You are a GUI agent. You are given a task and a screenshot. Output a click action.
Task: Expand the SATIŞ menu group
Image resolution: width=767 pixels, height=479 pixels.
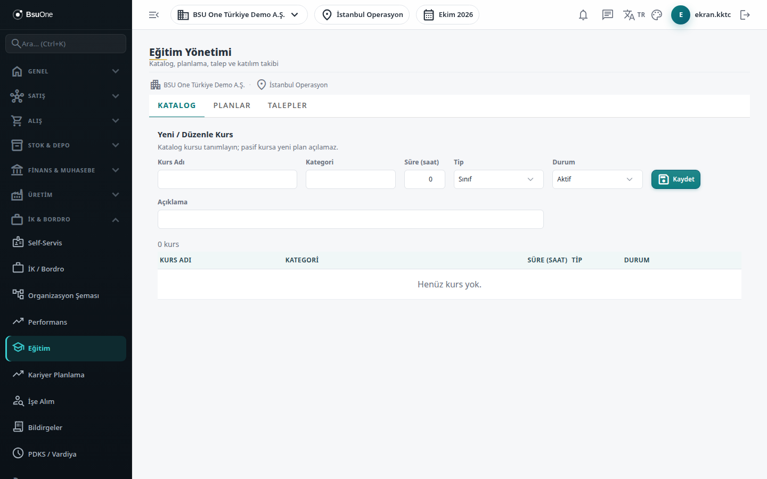66,96
